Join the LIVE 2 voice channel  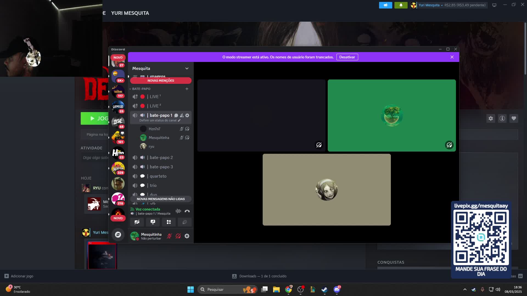pos(161,106)
